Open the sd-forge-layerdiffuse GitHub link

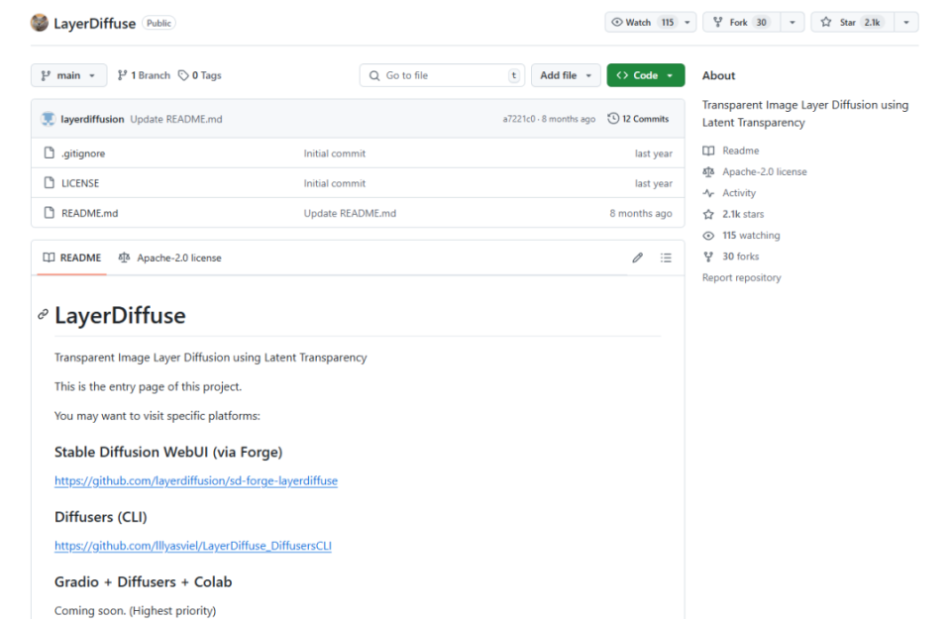[196, 480]
